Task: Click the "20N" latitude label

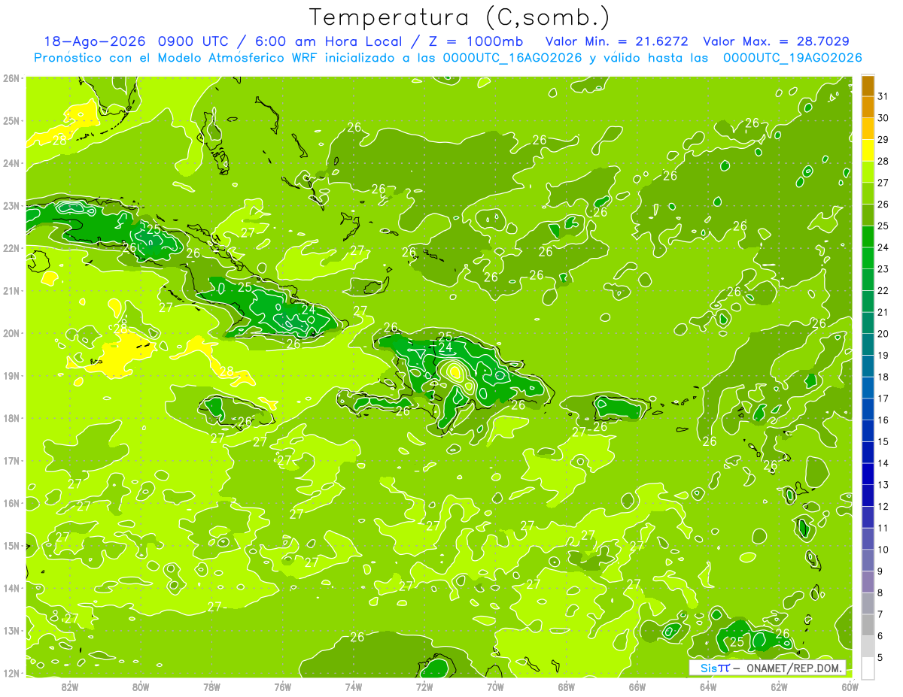Action: (x=11, y=333)
